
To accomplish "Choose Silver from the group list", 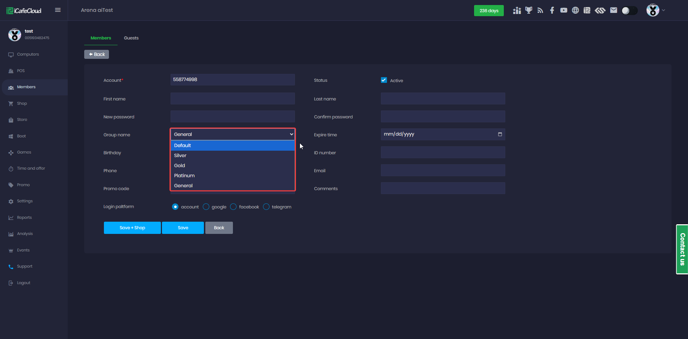I will (x=180, y=155).
